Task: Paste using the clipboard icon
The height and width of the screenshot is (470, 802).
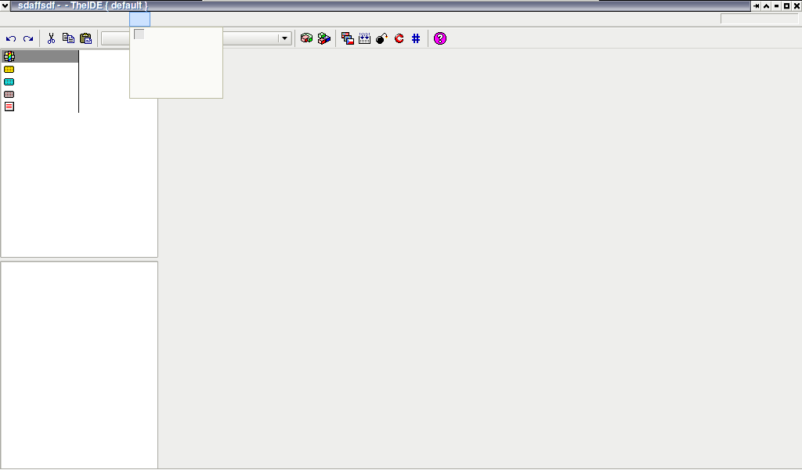Action: tap(85, 38)
